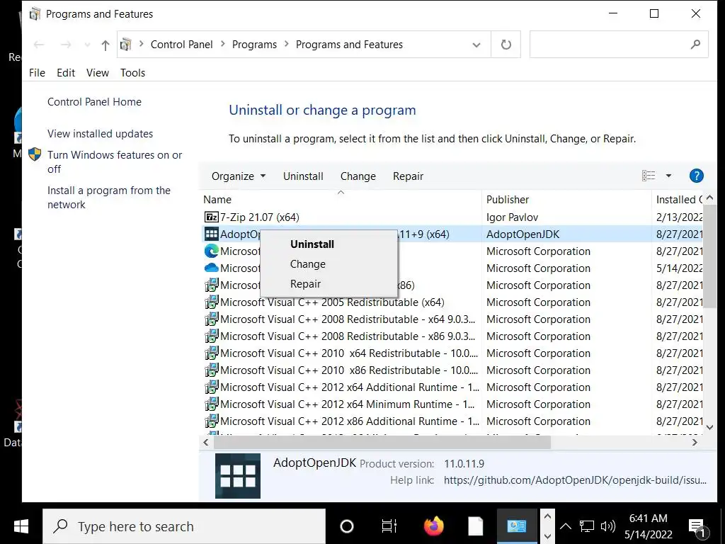Click the Programs breadcrumb in address bar
Image resolution: width=725 pixels, height=544 pixels.
(x=254, y=45)
